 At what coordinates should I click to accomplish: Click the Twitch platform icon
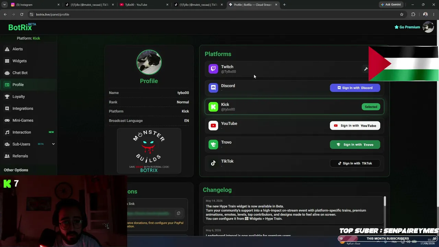pos(213,69)
